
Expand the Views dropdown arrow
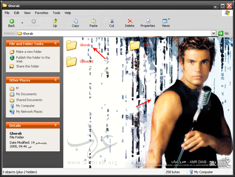pos(169,19)
